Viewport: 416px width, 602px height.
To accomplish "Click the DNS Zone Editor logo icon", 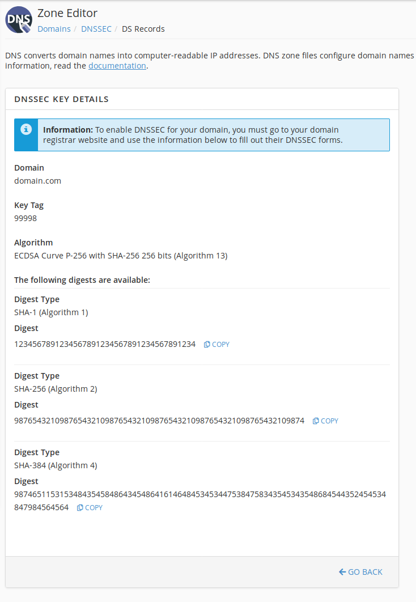I will (19, 20).
